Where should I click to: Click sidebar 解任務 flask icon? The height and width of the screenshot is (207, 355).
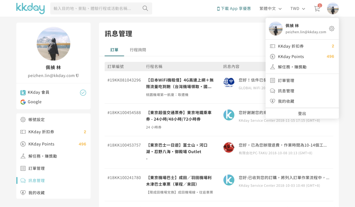pos(23,156)
